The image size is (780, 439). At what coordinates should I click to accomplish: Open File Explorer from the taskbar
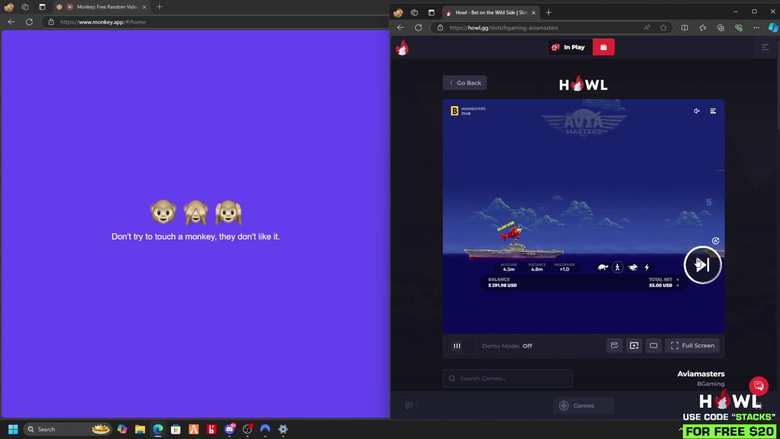coord(140,429)
